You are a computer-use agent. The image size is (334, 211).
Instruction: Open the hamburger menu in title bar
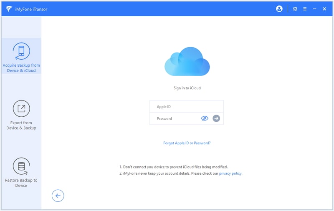coord(305,9)
